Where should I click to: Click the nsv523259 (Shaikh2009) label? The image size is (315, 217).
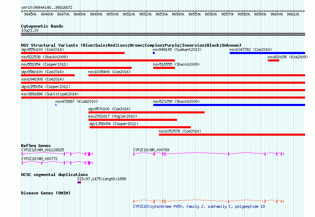coord(176,101)
